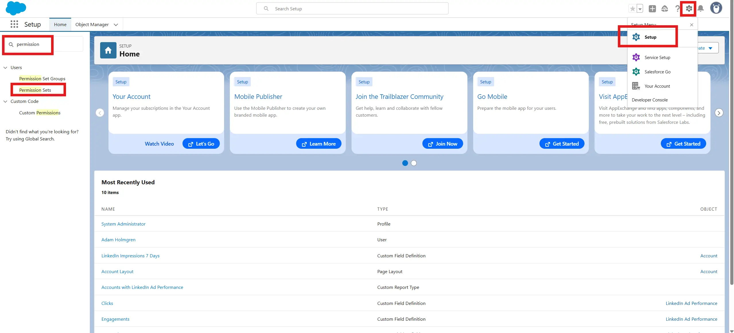Click Join Now button
The height and width of the screenshot is (333, 734).
click(442, 144)
